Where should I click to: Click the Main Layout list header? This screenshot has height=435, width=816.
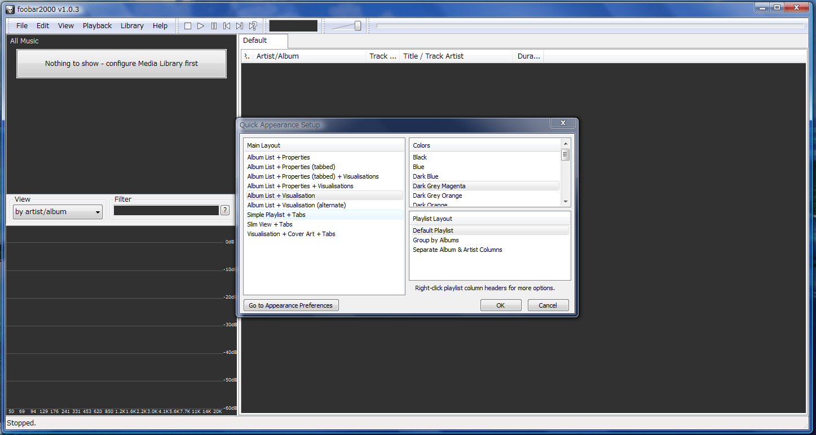point(324,145)
